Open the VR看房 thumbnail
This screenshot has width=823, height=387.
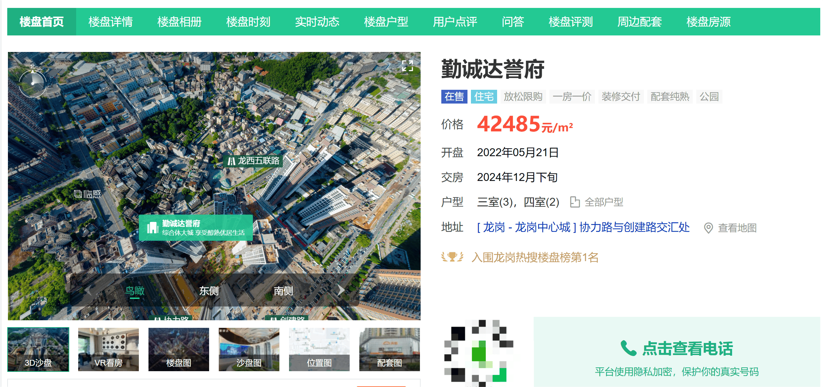tap(109, 350)
